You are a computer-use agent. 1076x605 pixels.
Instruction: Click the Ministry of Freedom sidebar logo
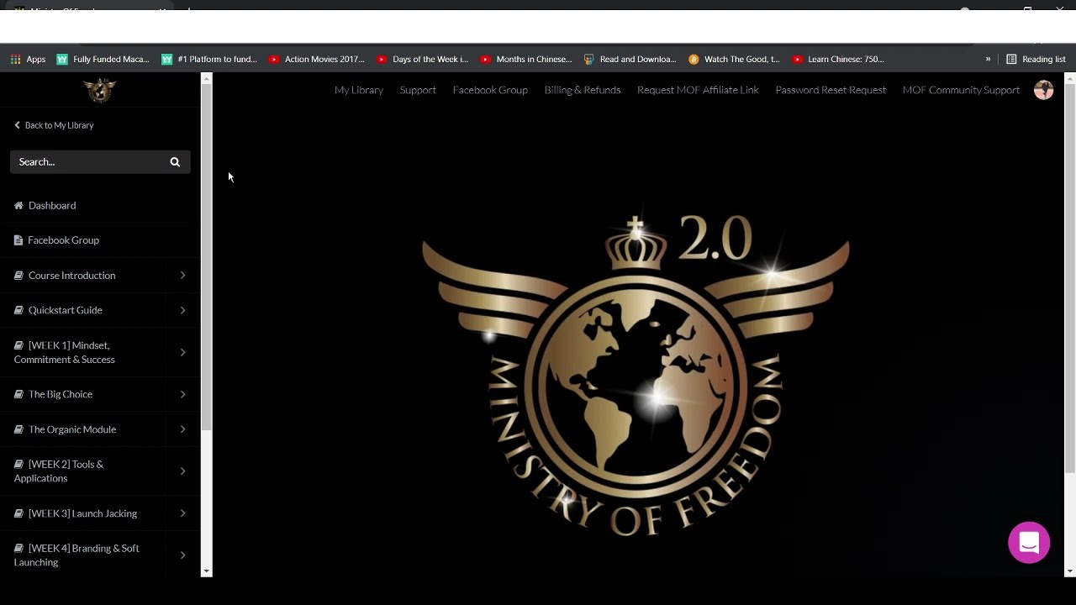tap(99, 90)
